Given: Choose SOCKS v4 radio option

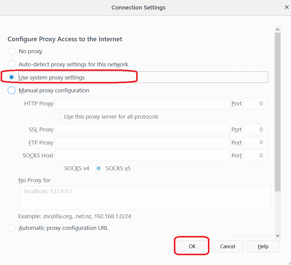Looking at the screenshot, I should coord(57,168).
